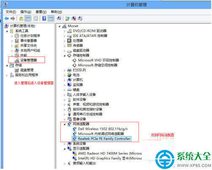Click the Uninstall device red X icon
The width and height of the screenshot is (212, 170).
click(x=74, y=19)
